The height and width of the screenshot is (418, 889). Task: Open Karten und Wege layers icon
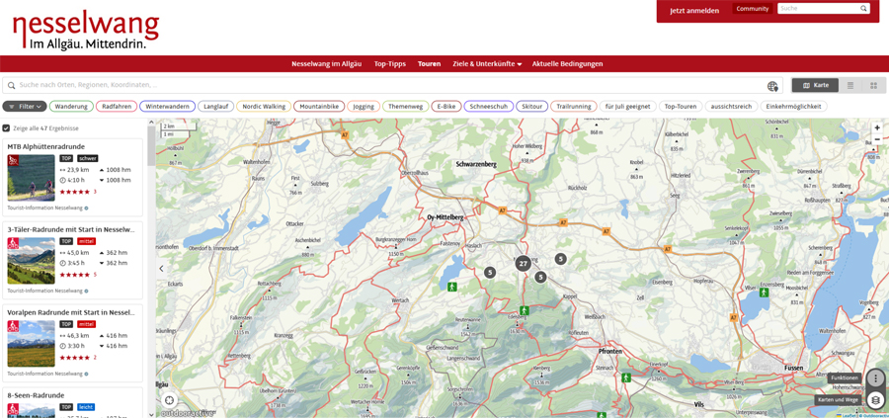pyautogui.click(x=876, y=400)
